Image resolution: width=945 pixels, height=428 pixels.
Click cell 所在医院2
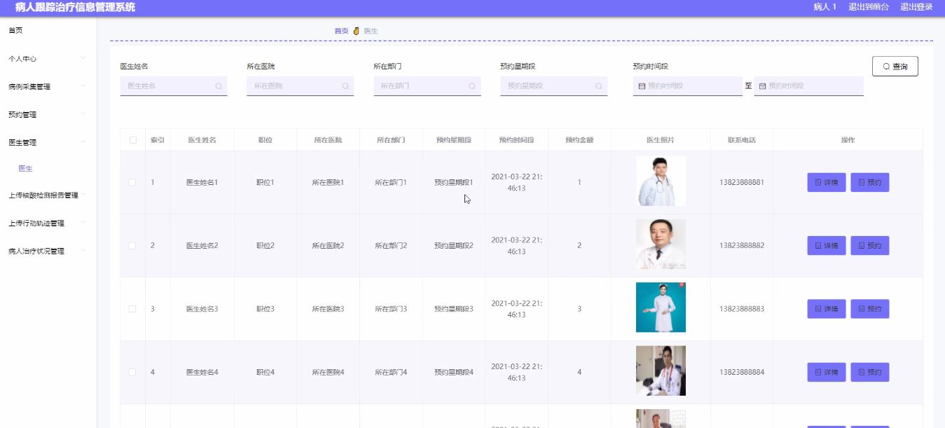point(328,246)
